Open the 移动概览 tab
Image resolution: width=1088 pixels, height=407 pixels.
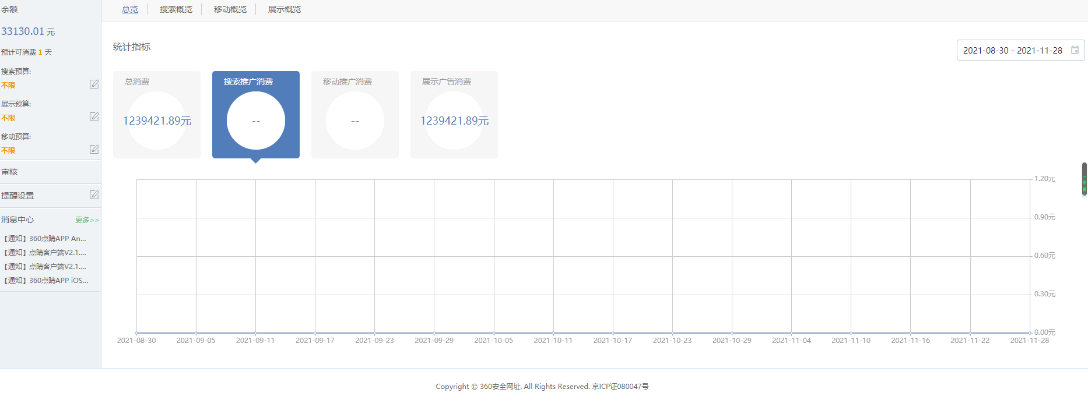tap(230, 9)
